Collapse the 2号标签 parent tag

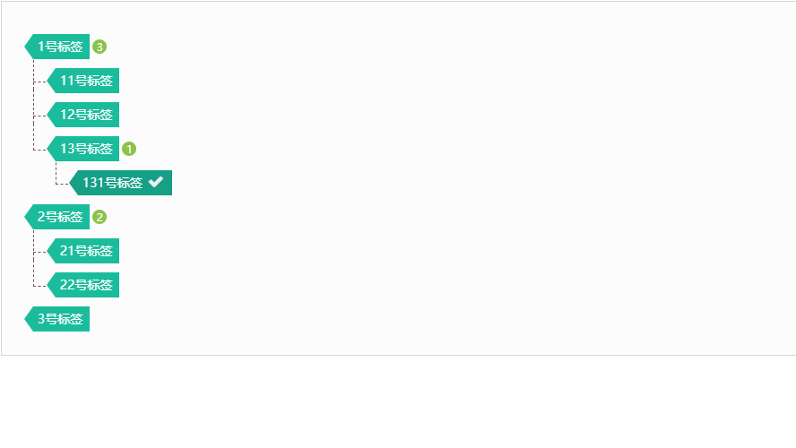coord(57,217)
